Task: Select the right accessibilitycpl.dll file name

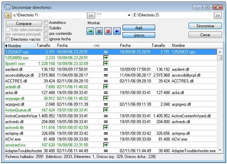Action: [186, 75]
